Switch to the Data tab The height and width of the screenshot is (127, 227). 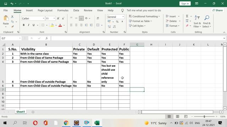[76, 10]
